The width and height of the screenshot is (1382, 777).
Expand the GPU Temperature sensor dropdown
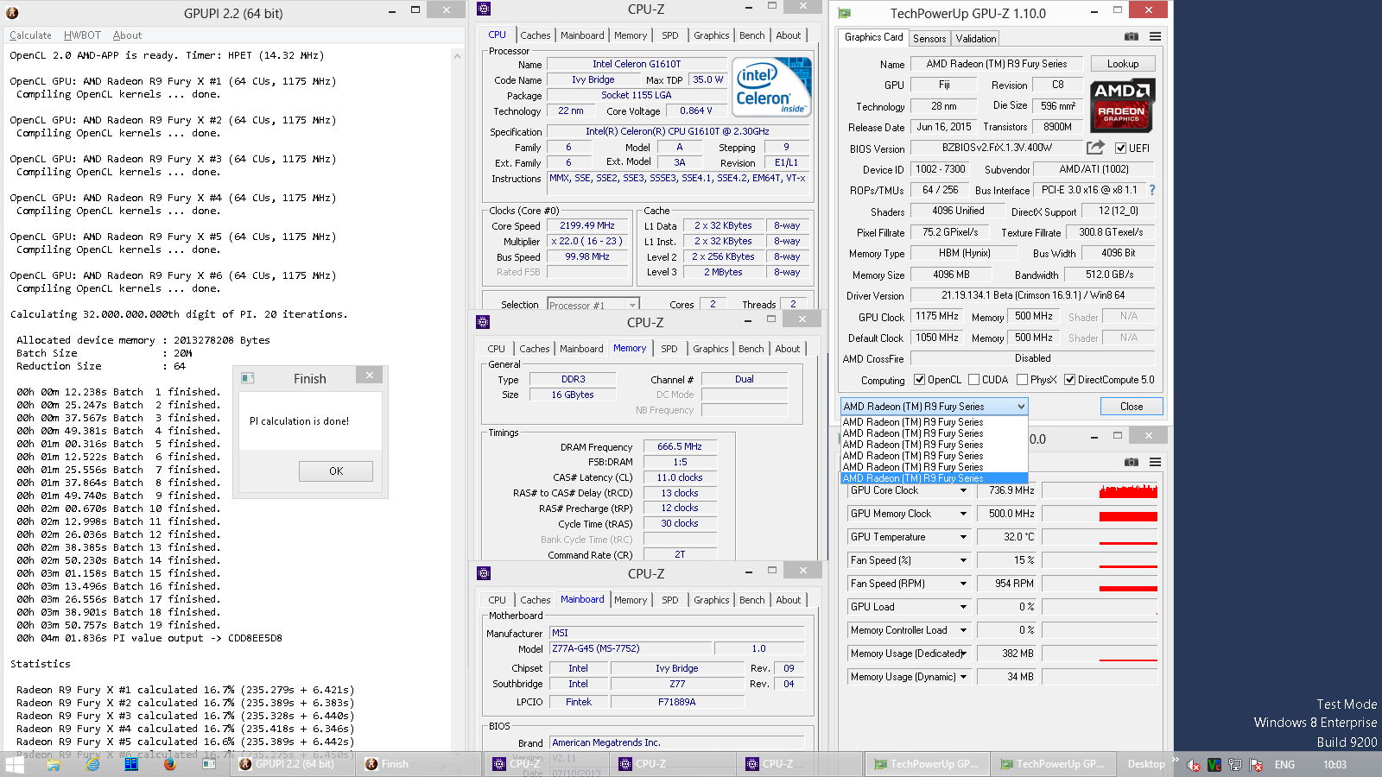click(963, 537)
